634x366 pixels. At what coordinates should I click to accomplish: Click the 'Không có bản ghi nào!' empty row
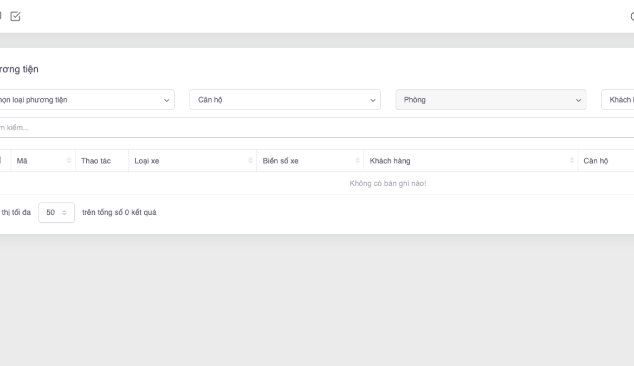coord(388,183)
